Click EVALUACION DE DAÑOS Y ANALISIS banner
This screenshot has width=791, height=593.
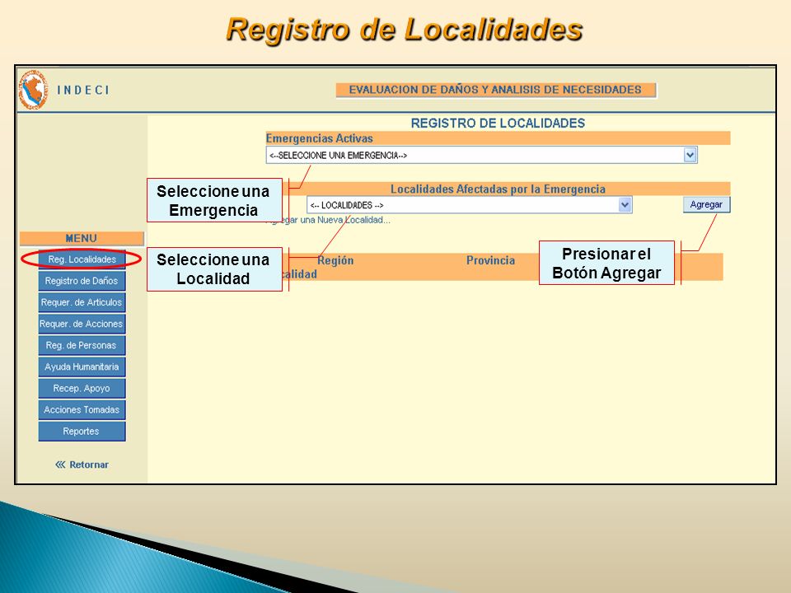[495, 90]
